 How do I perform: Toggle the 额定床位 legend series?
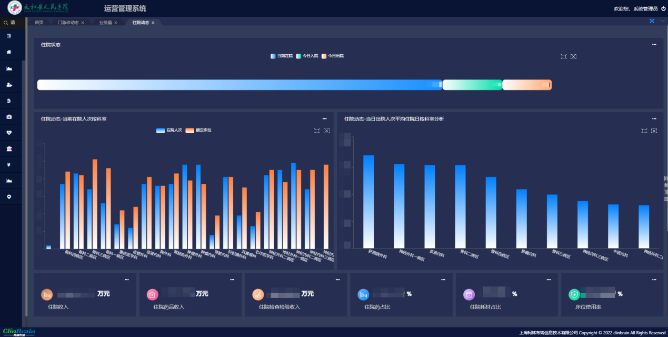pyautogui.click(x=198, y=130)
